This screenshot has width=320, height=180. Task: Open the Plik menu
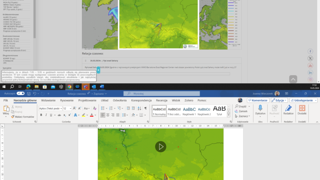tap(6, 100)
